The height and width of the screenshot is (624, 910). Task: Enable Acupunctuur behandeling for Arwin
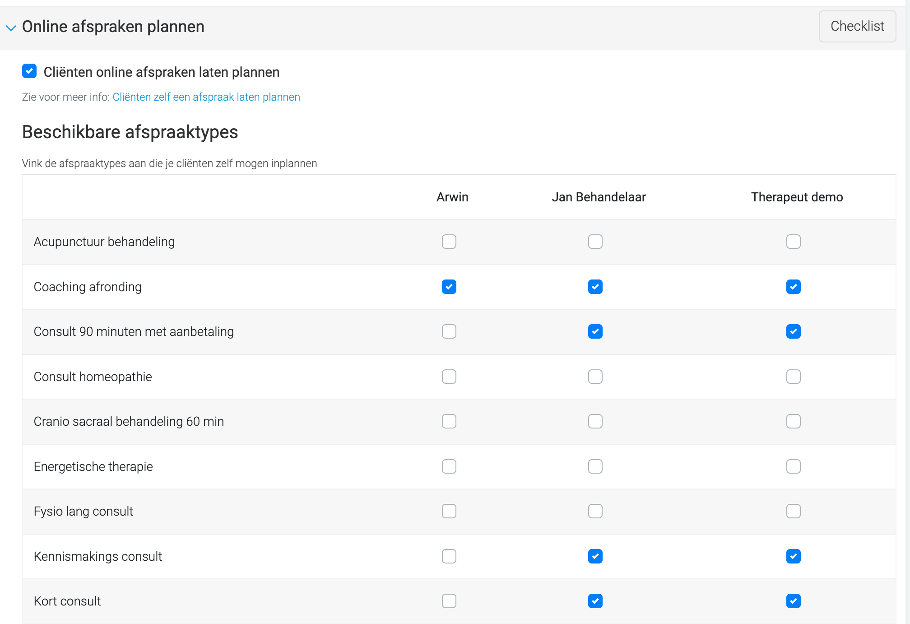449,242
